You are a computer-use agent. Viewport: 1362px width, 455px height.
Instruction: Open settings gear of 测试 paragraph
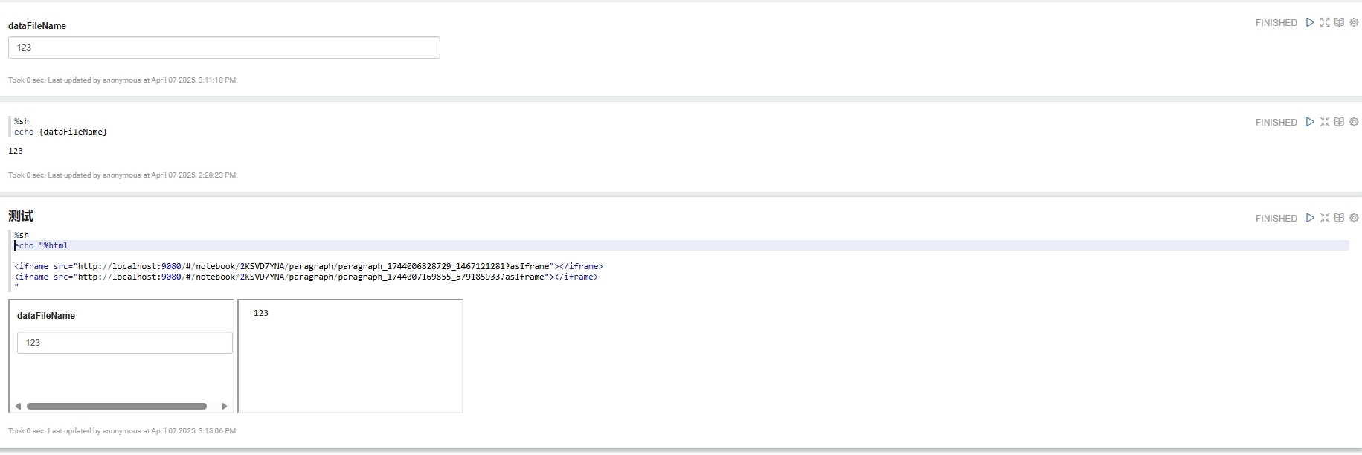[x=1354, y=218]
